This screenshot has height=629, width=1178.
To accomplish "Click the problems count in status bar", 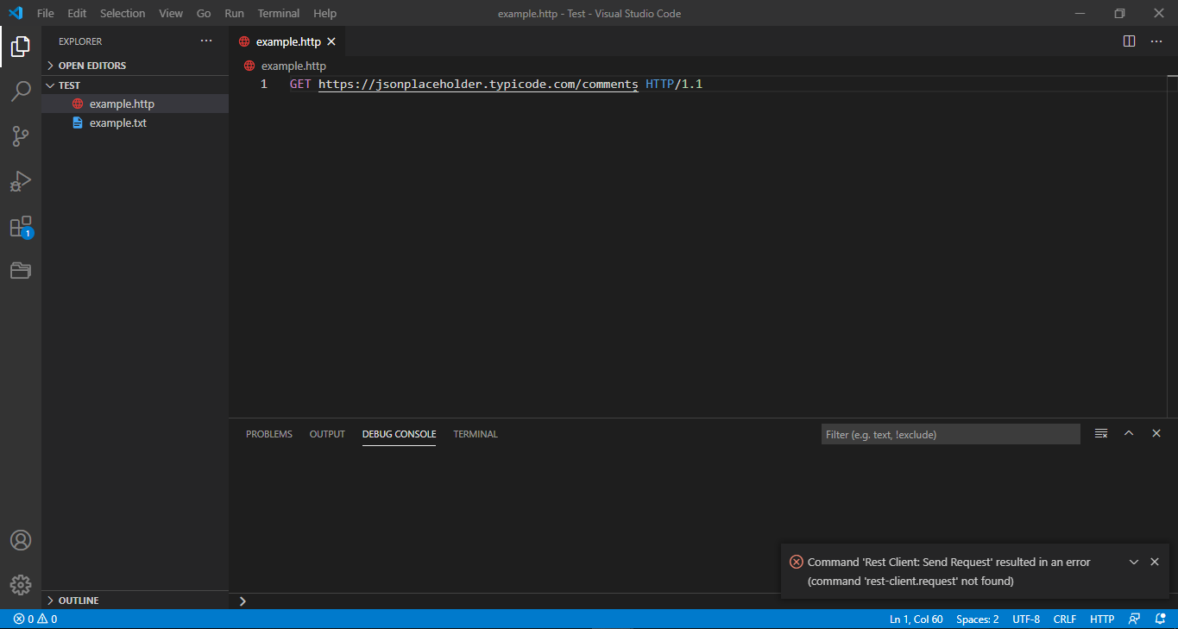I will tap(26, 619).
